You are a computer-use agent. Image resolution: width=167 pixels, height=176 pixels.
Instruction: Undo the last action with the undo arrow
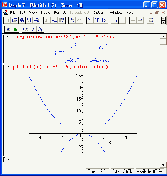pos(72,20)
